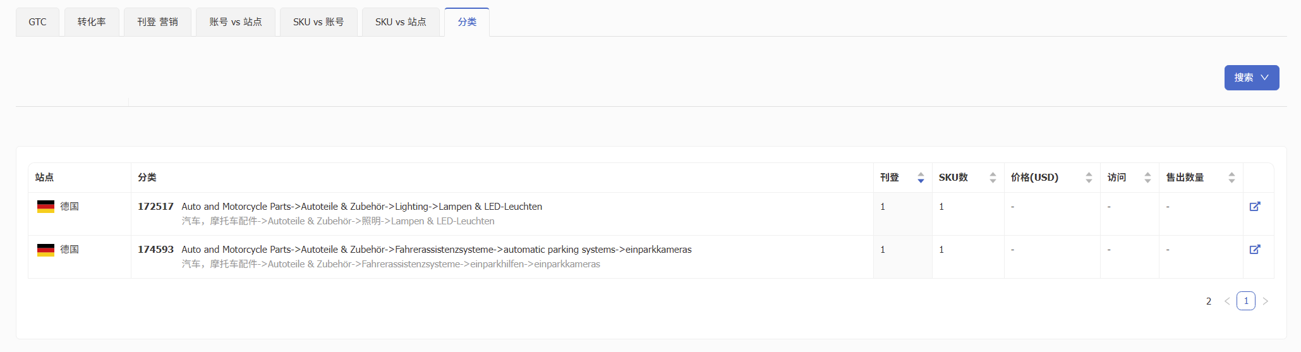Sort table by 刊登 column arrows
This screenshot has height=352, width=1301.
pyautogui.click(x=921, y=178)
